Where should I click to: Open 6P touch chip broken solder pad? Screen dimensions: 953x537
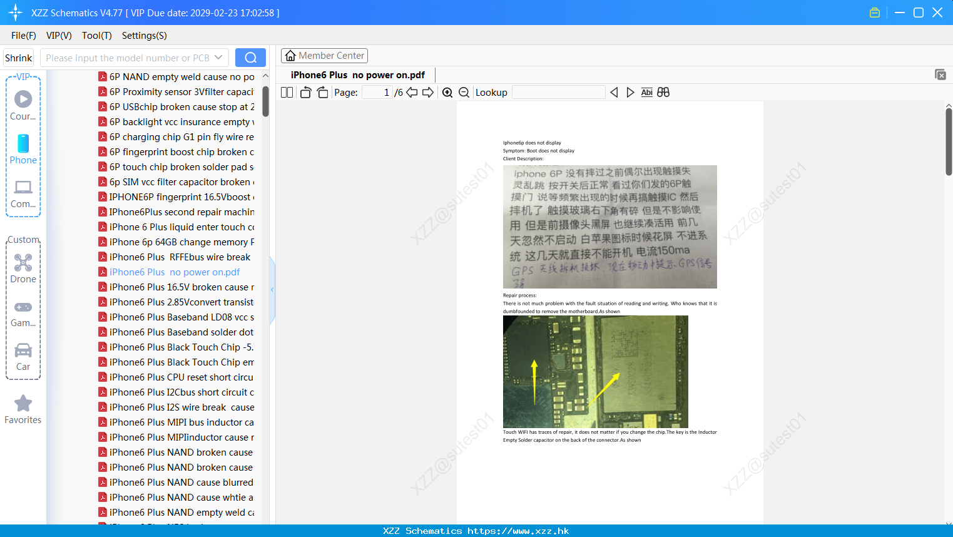[176, 167]
